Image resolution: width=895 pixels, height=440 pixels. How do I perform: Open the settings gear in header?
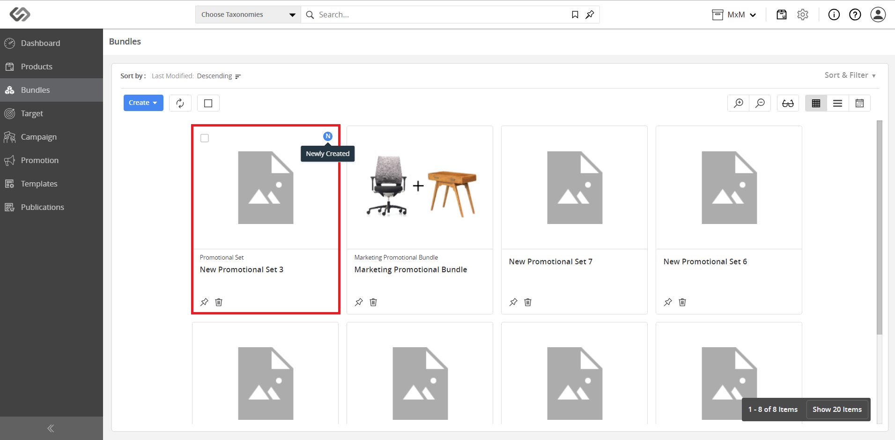click(x=803, y=15)
